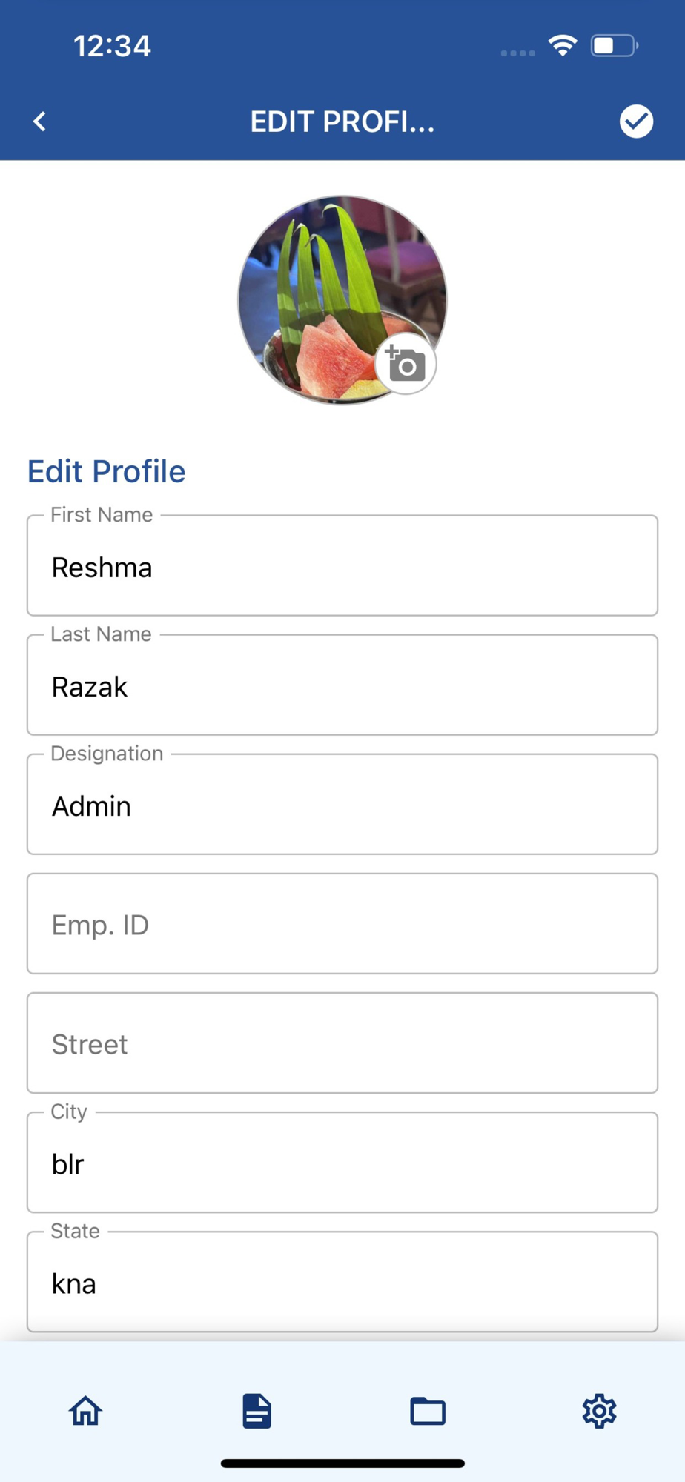Tap the 12:34 clock in status bar

click(x=112, y=46)
